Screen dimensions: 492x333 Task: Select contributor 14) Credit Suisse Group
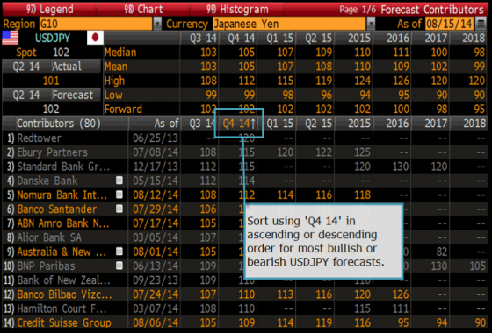coord(64,322)
